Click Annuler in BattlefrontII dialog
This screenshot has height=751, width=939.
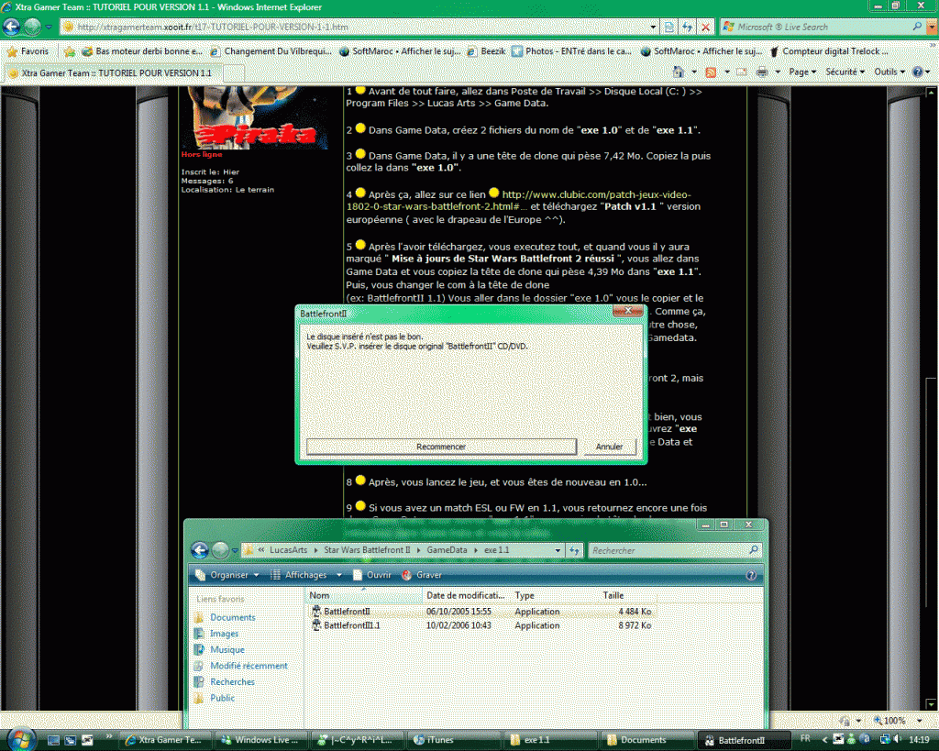(609, 447)
